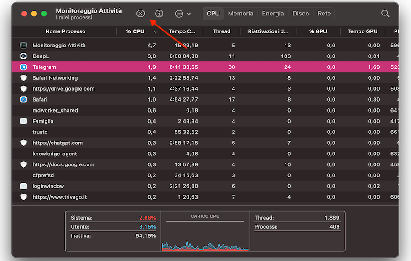This screenshot has width=411, height=261.
Task: Click the Telegram app icon in list
Action: click(23, 67)
